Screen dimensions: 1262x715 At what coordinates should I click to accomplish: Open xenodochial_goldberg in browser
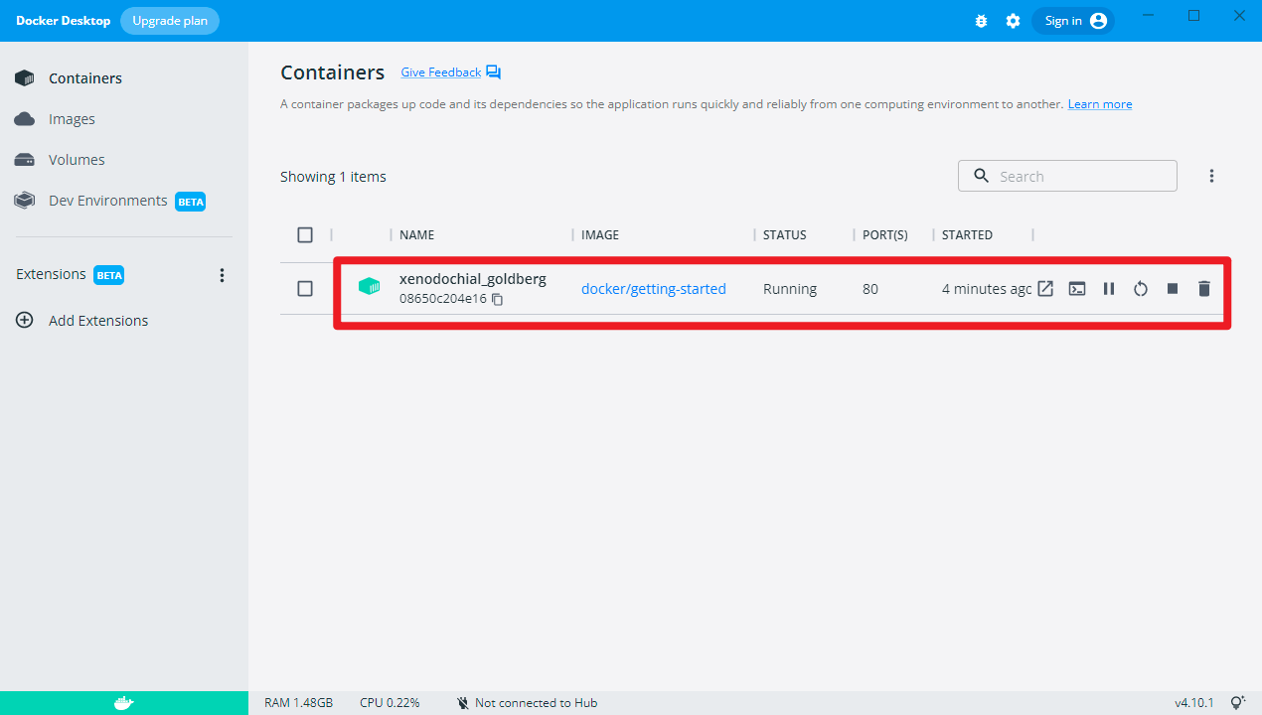click(1045, 289)
